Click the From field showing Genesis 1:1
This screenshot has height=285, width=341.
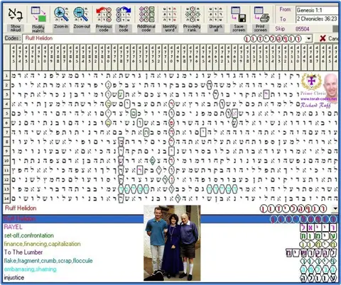[x=317, y=10]
